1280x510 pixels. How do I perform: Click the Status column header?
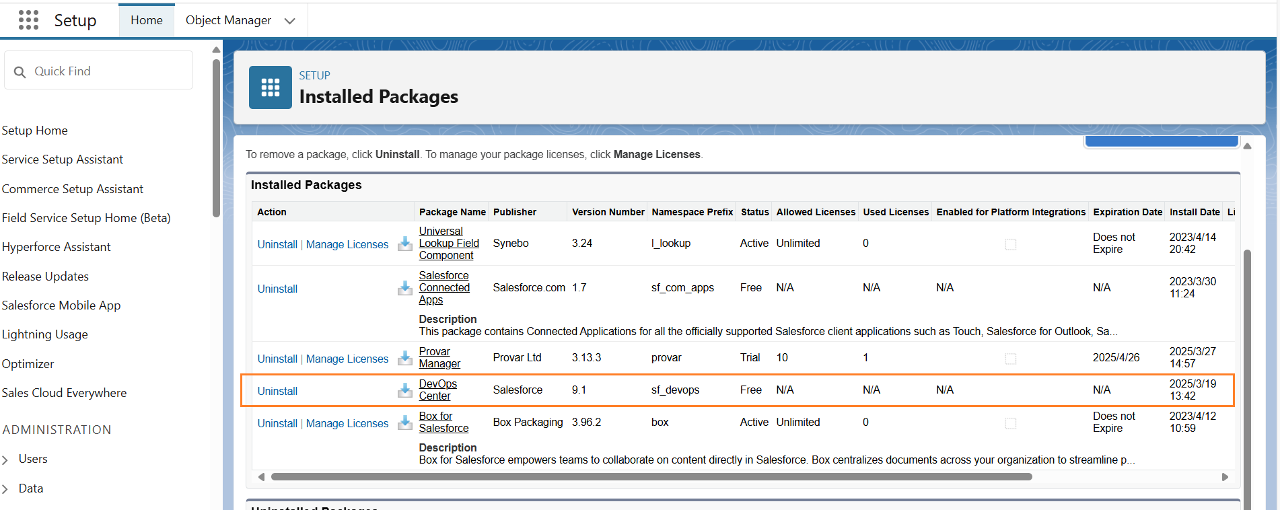click(755, 212)
